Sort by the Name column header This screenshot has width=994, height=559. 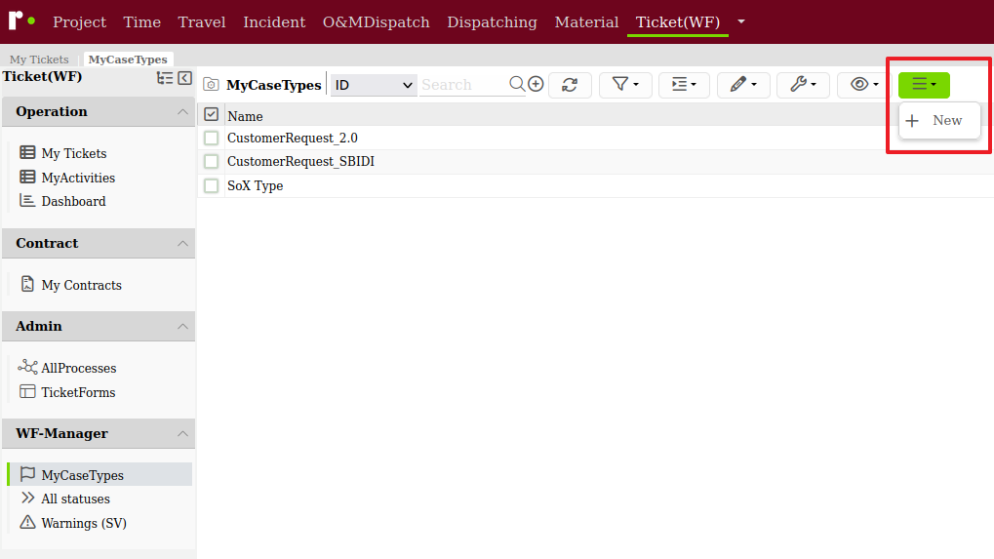(x=246, y=116)
